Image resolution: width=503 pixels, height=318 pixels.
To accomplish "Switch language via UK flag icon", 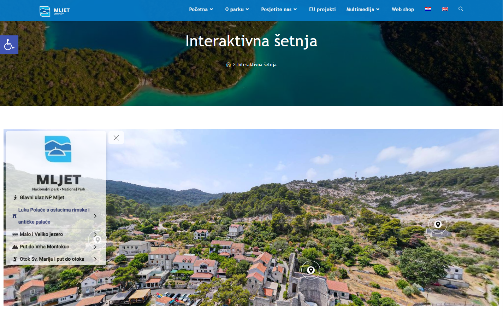I will coord(445,9).
